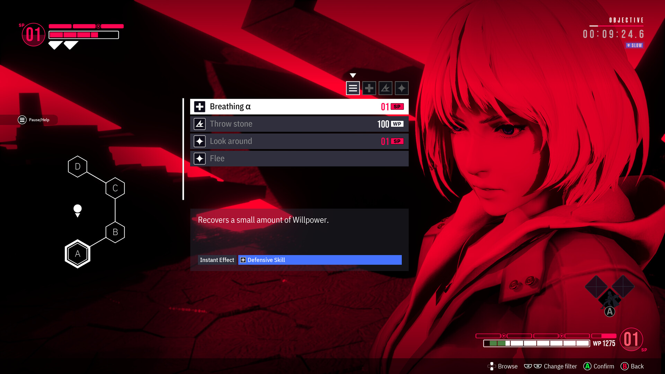This screenshot has height=374, width=665.
Task: Click the WP 1275 gauge bar
Action: [x=536, y=344]
